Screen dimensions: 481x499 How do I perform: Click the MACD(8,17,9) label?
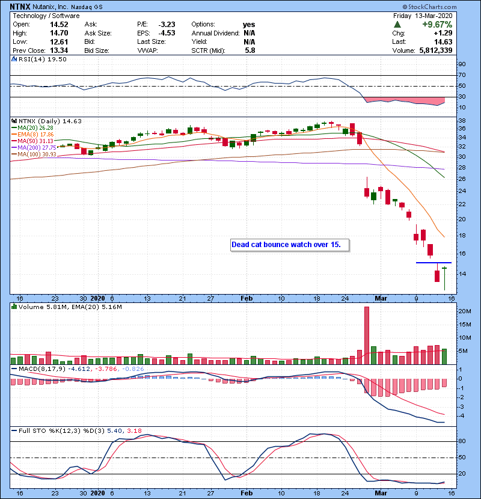(x=42, y=369)
